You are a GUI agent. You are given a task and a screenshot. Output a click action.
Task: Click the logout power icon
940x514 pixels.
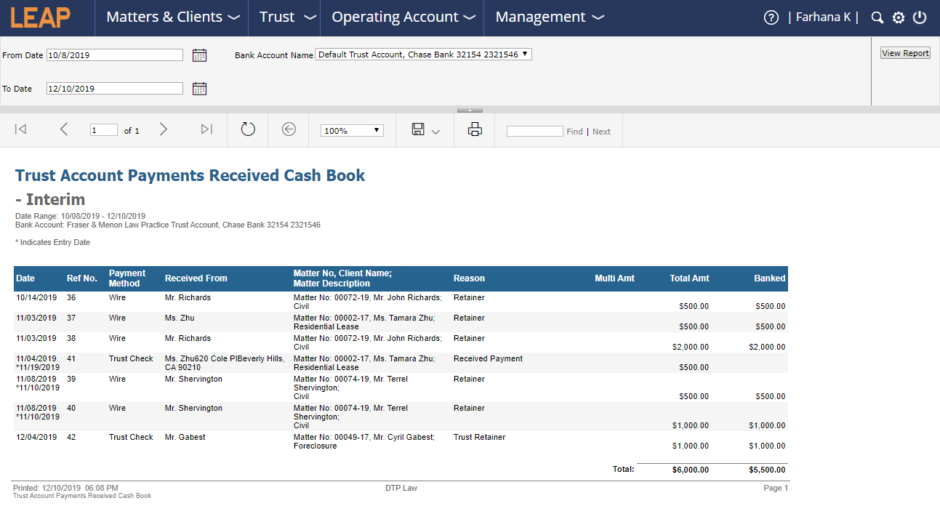tap(919, 17)
